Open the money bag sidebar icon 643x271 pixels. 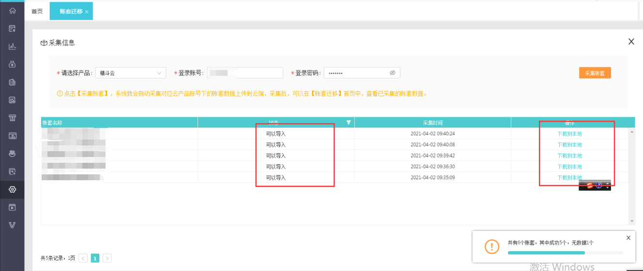click(13, 64)
